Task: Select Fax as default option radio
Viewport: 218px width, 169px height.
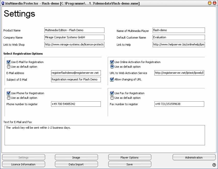Action: pyautogui.click(x=112, y=98)
